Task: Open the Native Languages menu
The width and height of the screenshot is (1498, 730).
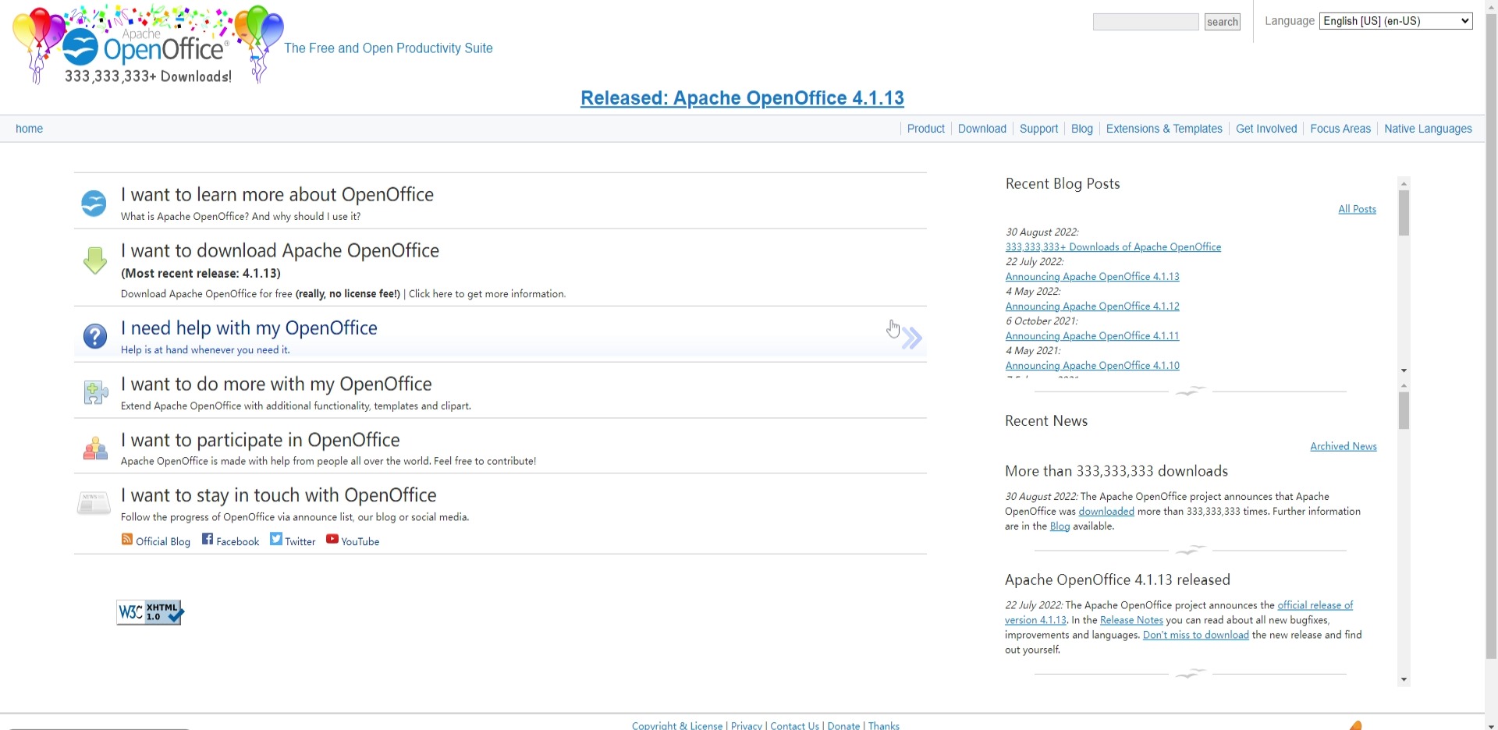Action: (1428, 129)
